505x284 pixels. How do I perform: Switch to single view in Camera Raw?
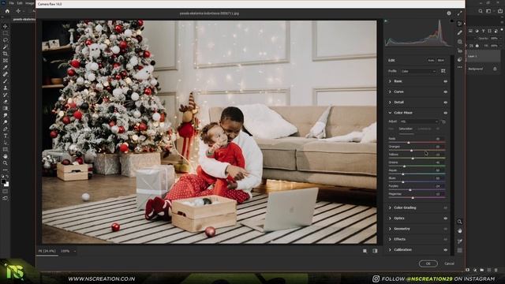point(365,251)
